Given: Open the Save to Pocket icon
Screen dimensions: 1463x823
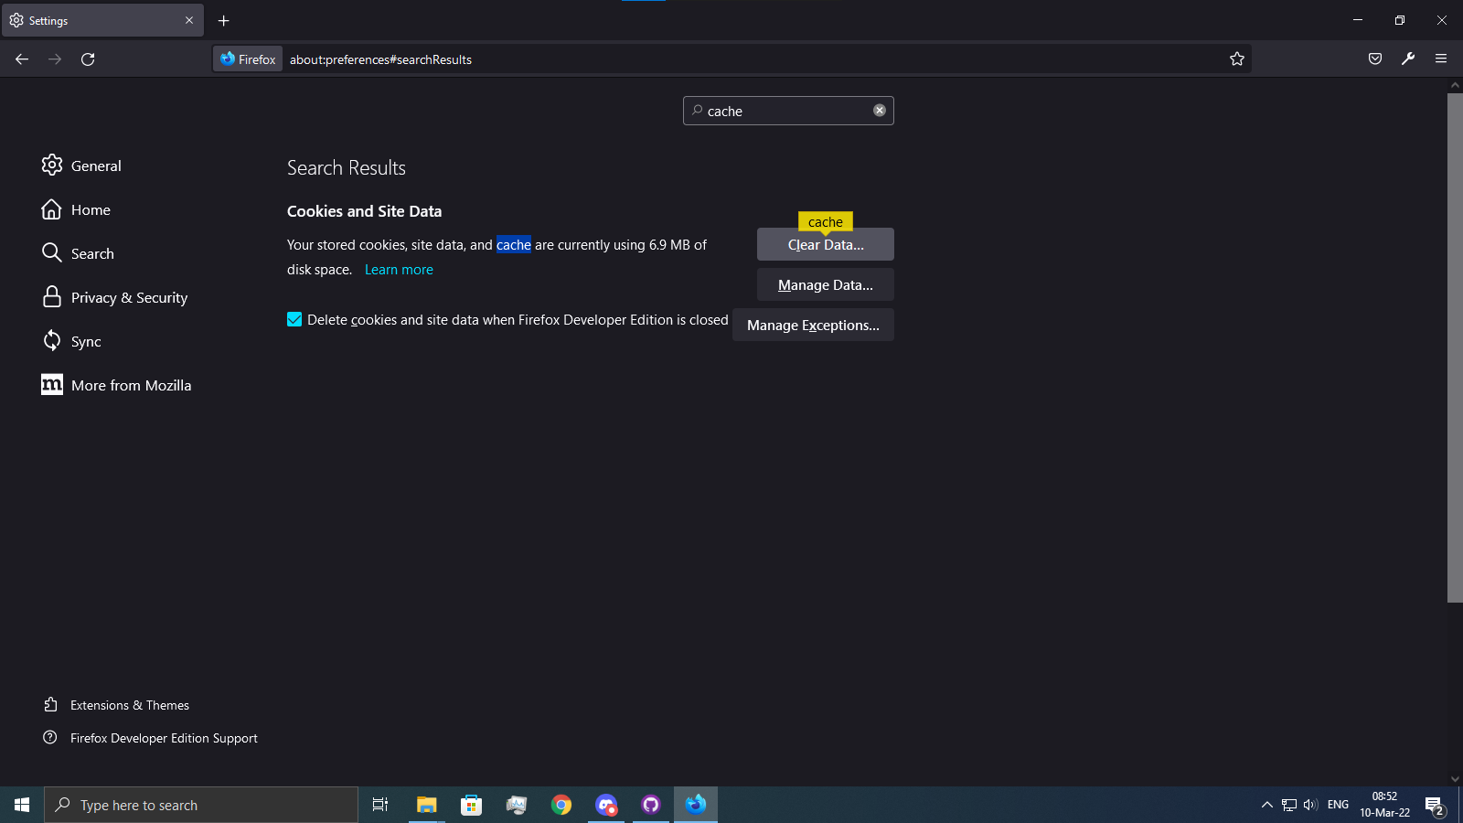Looking at the screenshot, I should (1375, 59).
